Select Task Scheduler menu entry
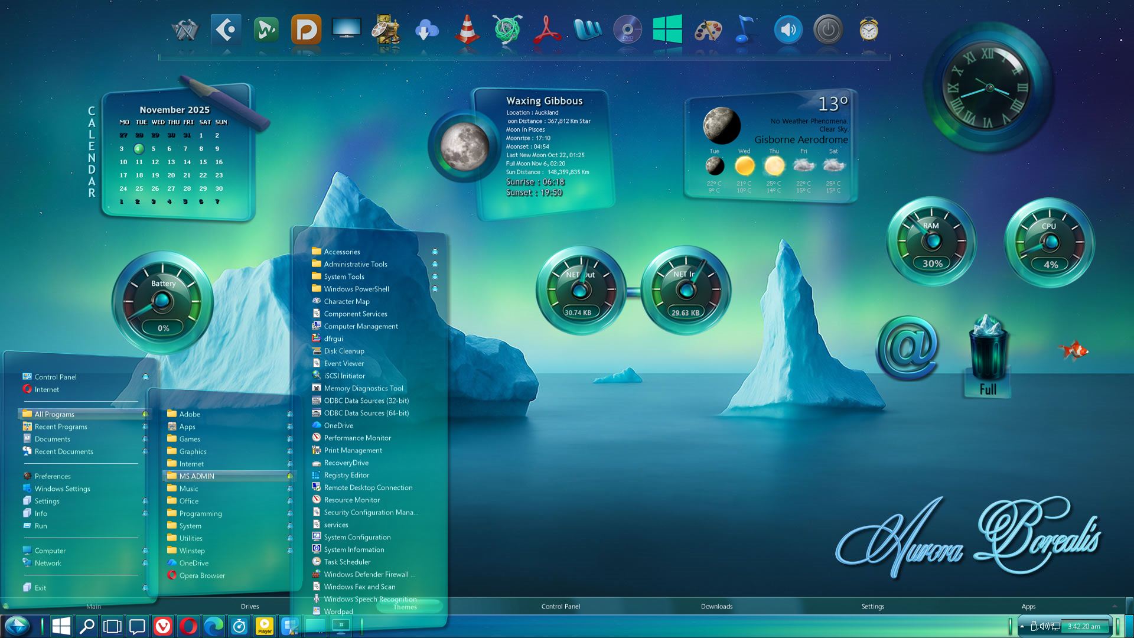1134x638 pixels. [x=347, y=562]
